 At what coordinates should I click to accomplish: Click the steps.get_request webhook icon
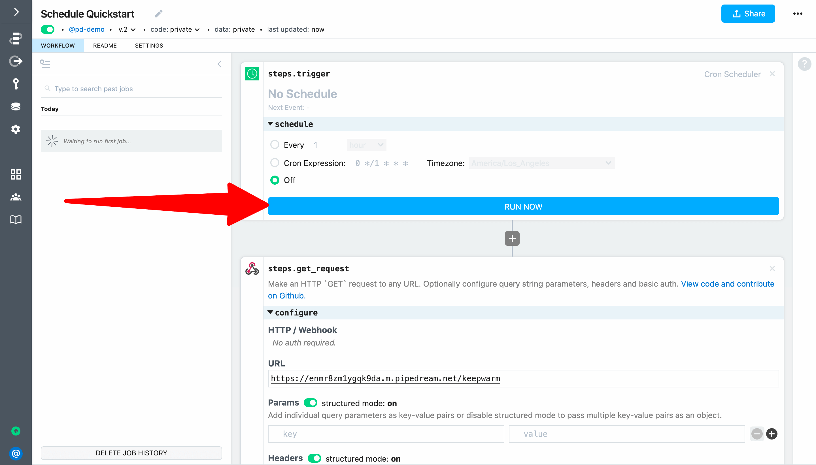[x=252, y=268]
